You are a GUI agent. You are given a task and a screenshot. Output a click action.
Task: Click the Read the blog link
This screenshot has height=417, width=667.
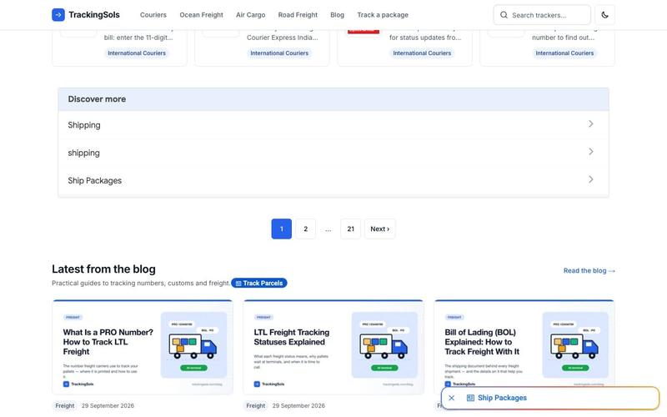[x=589, y=270]
